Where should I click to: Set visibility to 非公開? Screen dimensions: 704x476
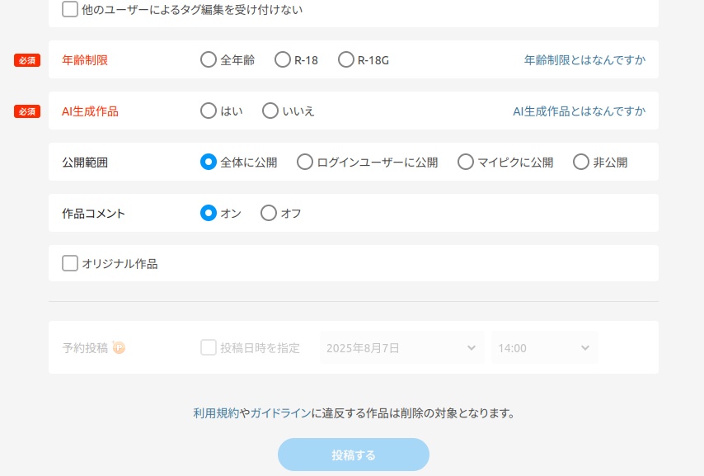click(x=581, y=163)
